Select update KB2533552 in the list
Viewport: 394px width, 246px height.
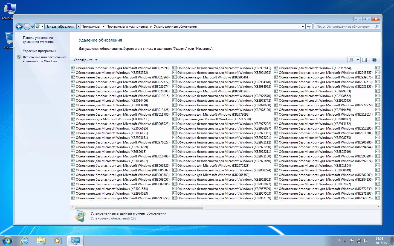coord(109,72)
